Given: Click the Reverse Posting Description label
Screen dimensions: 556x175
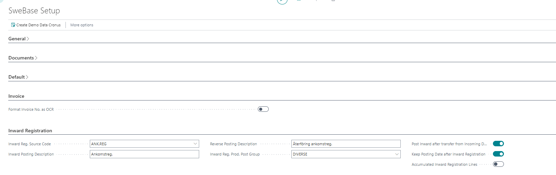Looking at the screenshot, I should pos(233,144).
